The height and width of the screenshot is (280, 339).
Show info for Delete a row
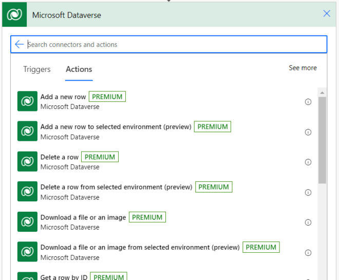[x=308, y=162]
